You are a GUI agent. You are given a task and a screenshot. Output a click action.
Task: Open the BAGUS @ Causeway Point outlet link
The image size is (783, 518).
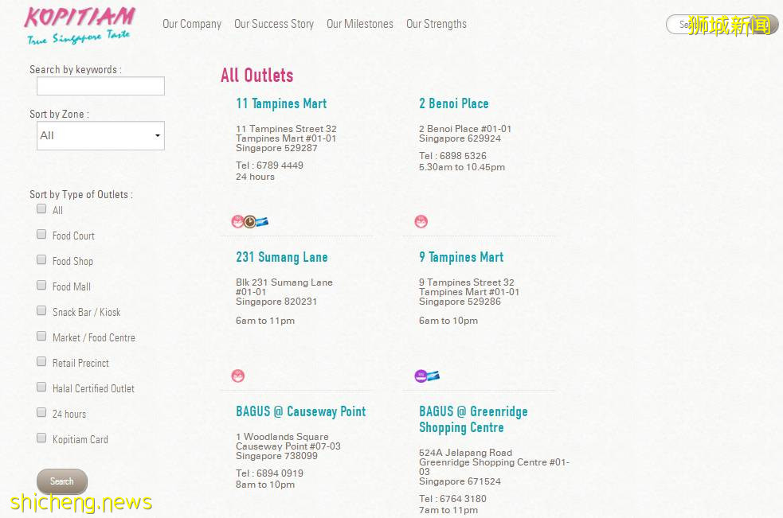[300, 411]
